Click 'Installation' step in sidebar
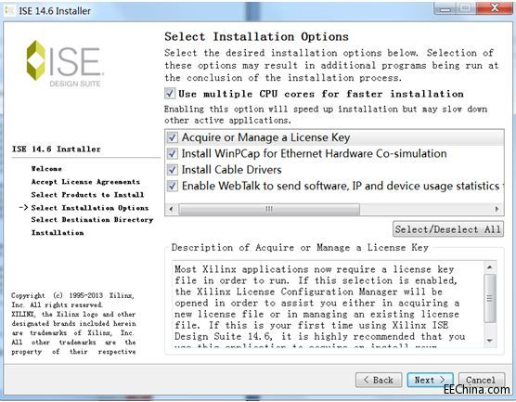The image size is (516, 402). [58, 233]
